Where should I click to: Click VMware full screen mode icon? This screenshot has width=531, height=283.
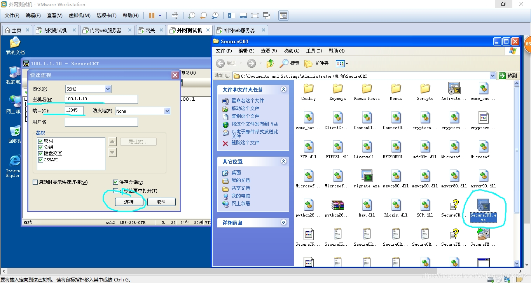(255, 16)
